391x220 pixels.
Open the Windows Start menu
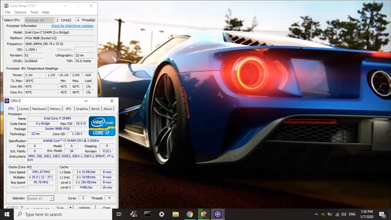coord(7,214)
